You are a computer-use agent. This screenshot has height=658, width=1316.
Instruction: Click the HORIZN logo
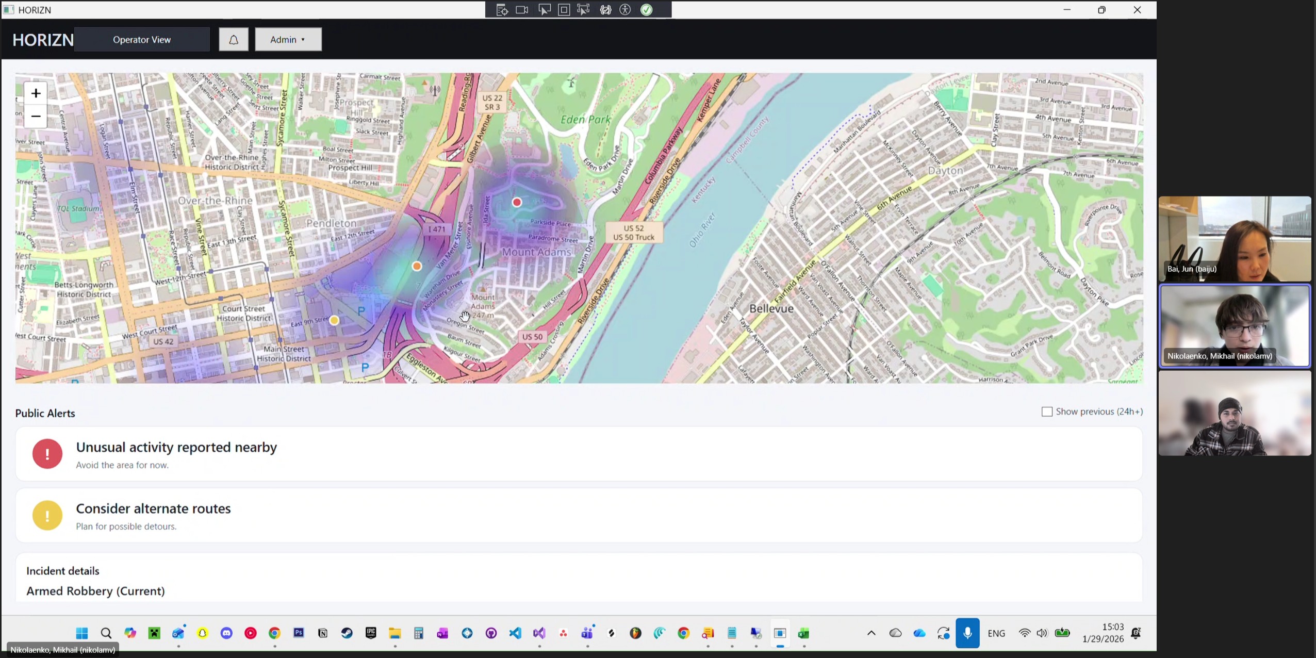43,40
